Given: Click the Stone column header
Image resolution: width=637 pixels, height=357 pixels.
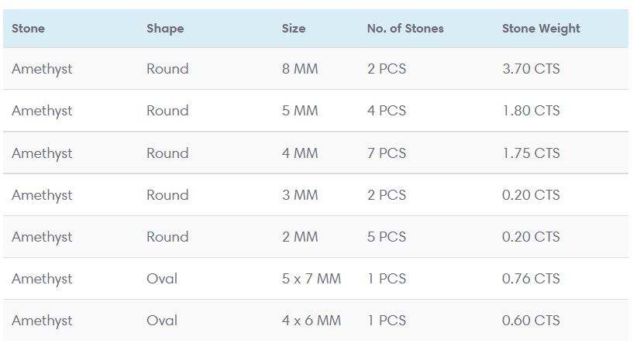Looking at the screenshot, I should tap(29, 29).
